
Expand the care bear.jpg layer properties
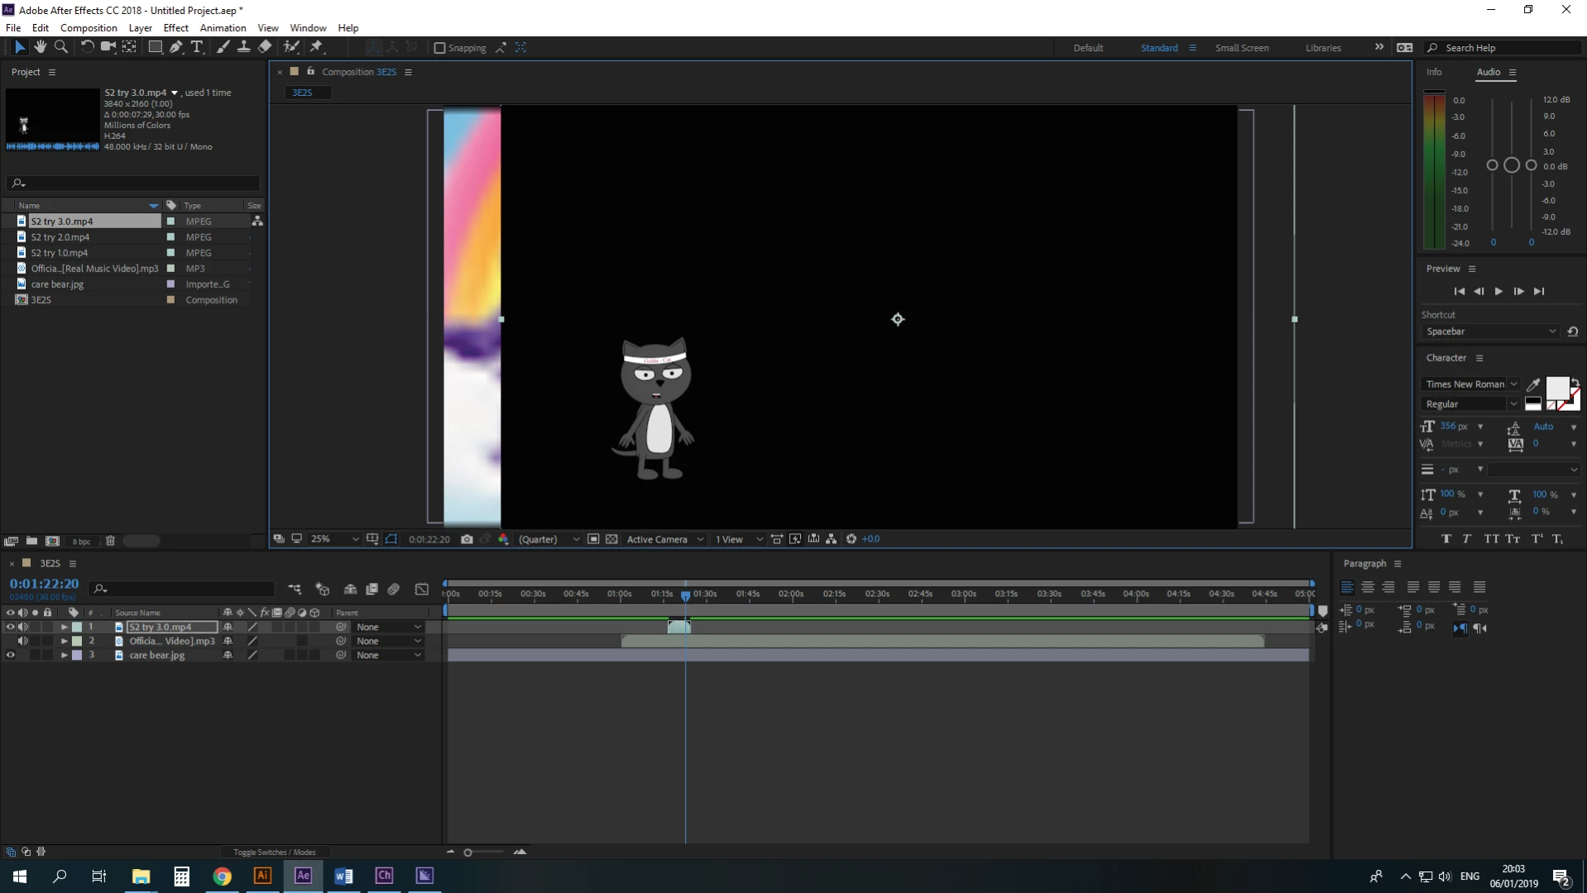64,655
